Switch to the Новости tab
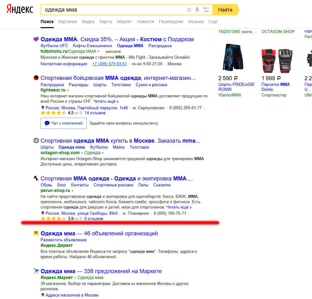Viewport: 312px width, 299px height. (x=145, y=22)
